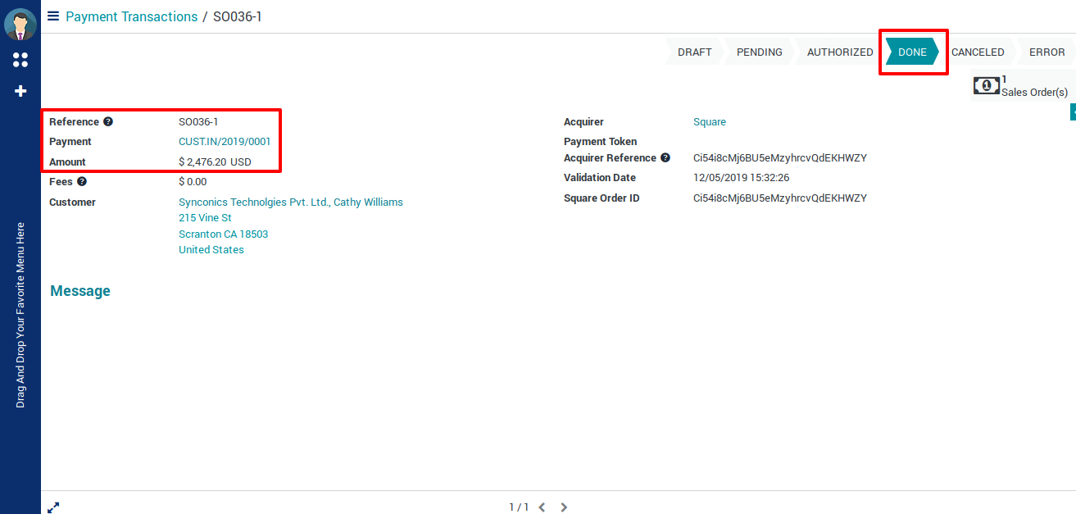Open payment CUST.IN/2019/0001 link
Viewport: 1076px width, 514px height.
pyautogui.click(x=225, y=142)
